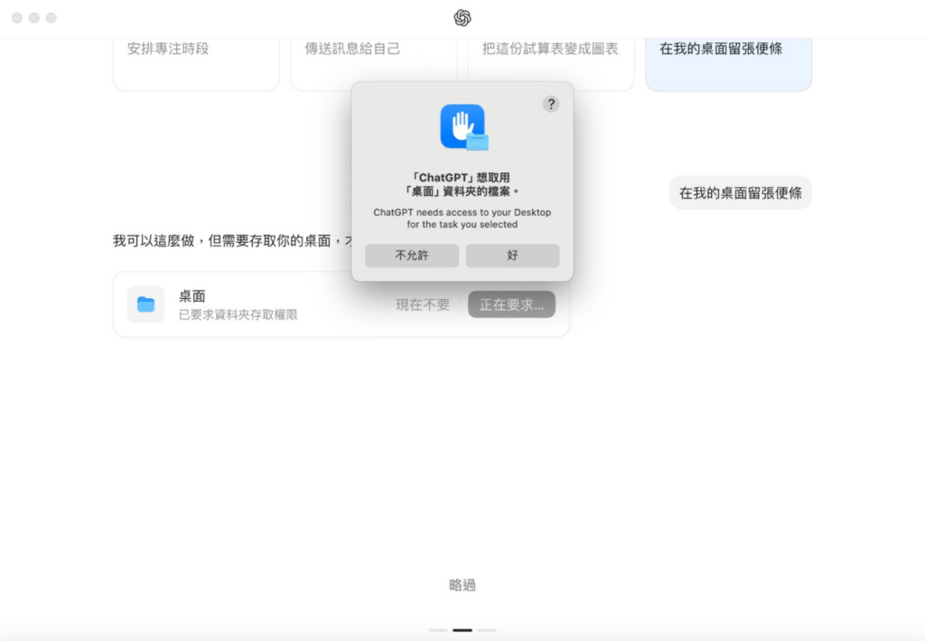Image resolution: width=925 pixels, height=641 pixels.
Task: Click the ChatGPT logo in title bar
Action: pos(462,18)
